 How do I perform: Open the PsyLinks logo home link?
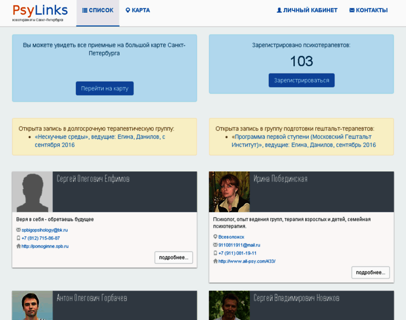(x=40, y=12)
